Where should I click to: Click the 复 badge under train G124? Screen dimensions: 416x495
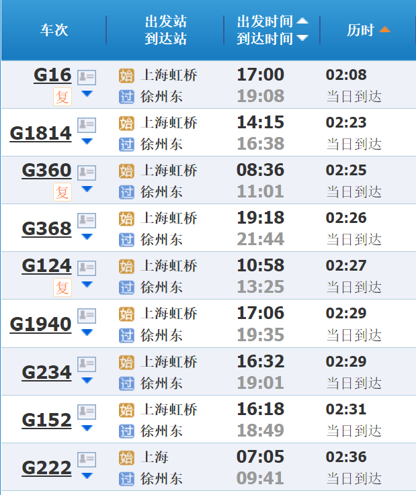point(63,287)
